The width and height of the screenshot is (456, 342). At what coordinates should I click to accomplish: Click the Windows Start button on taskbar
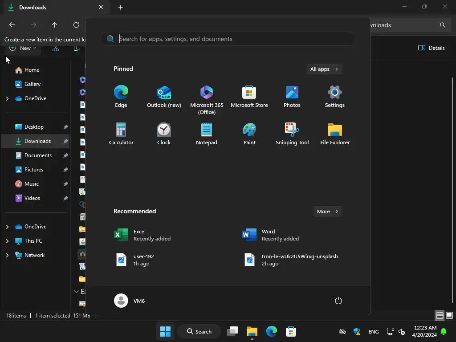coord(165,331)
